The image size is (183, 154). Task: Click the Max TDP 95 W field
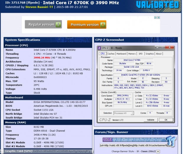click(149, 64)
